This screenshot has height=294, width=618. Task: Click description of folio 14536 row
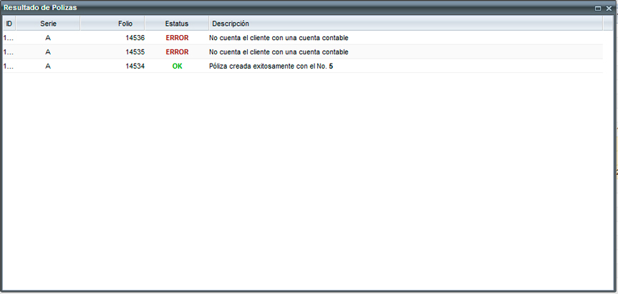[279, 38]
